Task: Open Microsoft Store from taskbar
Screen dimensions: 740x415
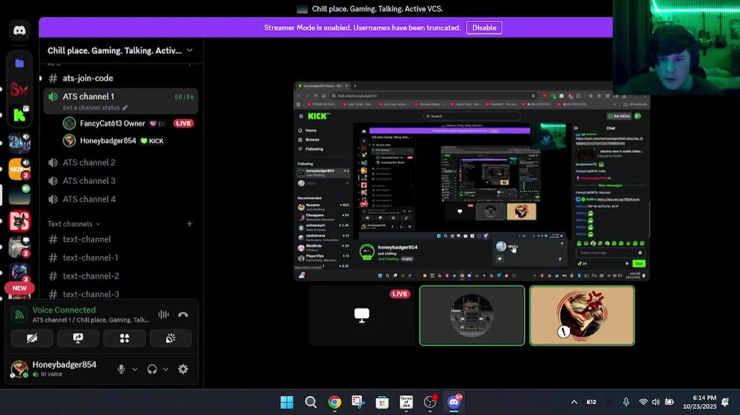Action: coord(382,402)
